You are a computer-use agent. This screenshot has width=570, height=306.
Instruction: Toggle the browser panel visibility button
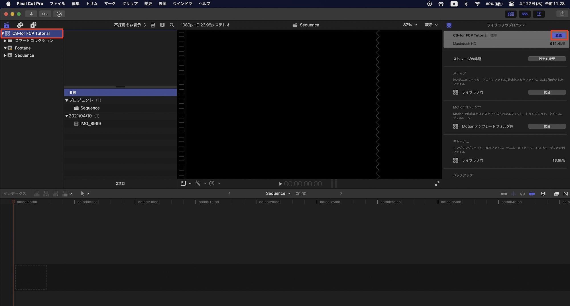coord(510,14)
